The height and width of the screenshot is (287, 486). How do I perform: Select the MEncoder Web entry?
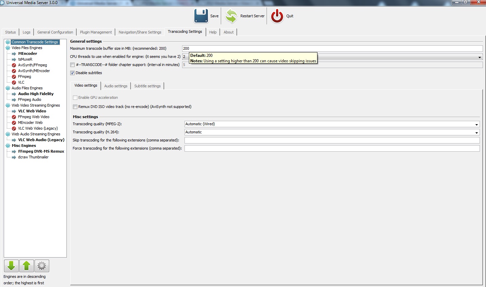tap(30, 123)
